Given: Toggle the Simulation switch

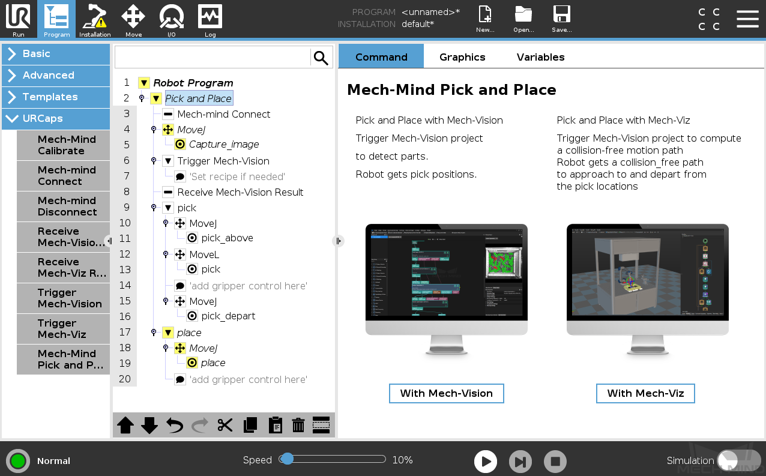Looking at the screenshot, I should 738,460.
